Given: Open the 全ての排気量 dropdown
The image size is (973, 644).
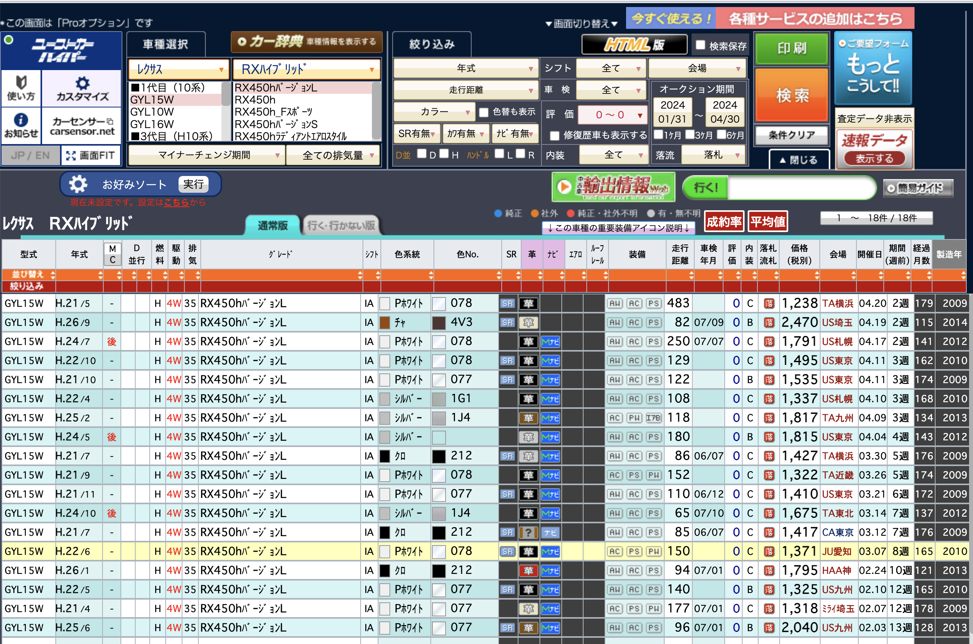Looking at the screenshot, I should click(333, 155).
